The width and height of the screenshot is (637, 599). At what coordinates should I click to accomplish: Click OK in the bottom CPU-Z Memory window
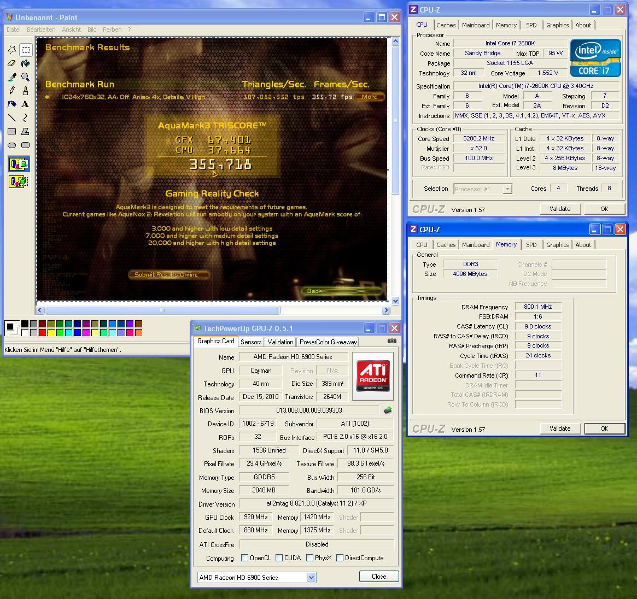pyautogui.click(x=605, y=428)
